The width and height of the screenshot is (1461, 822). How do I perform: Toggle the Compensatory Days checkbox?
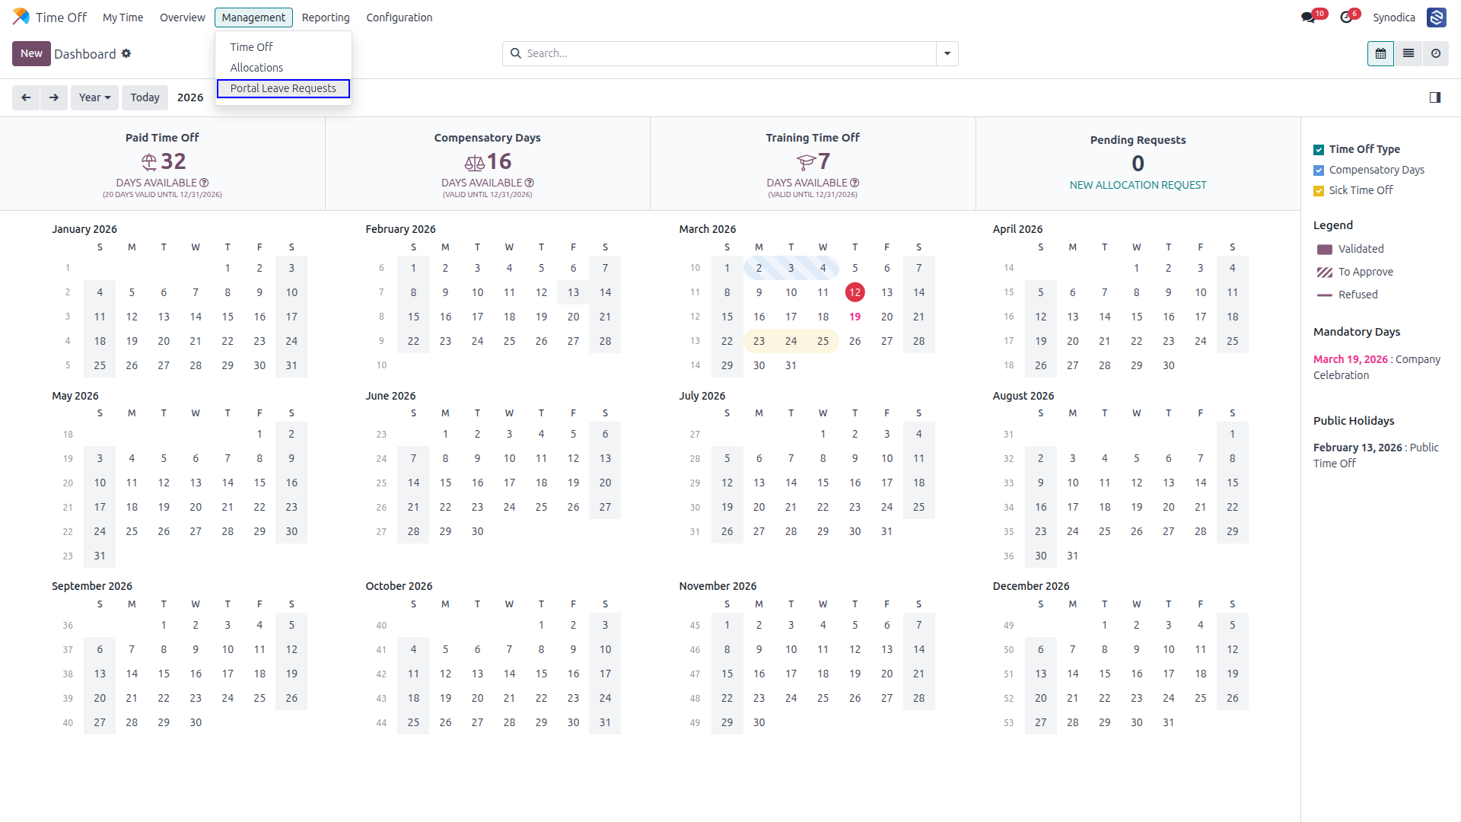click(1319, 170)
